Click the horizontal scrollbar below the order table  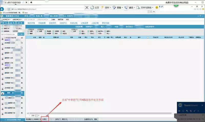[102, 113]
